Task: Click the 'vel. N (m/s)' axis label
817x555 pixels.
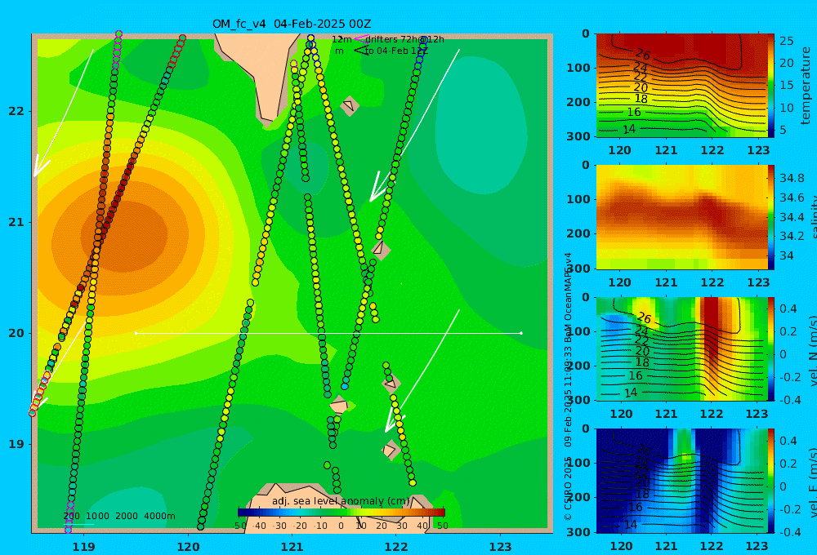Action: [812, 350]
